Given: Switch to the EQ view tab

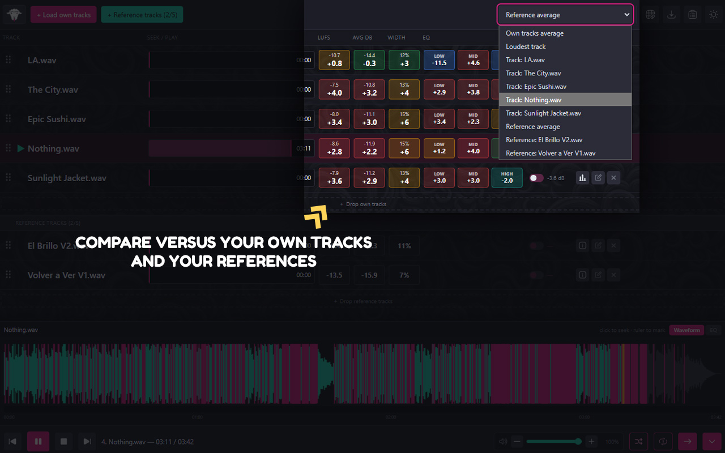Looking at the screenshot, I should (713, 330).
